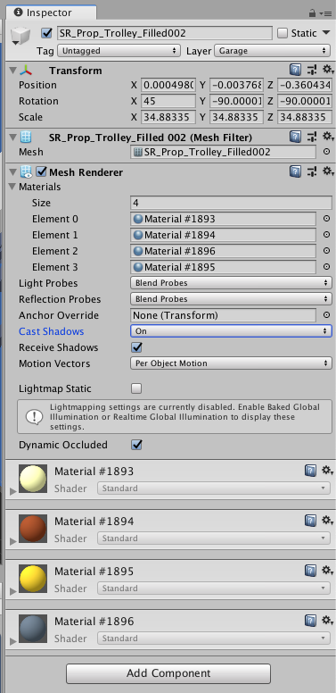The width and height of the screenshot is (336, 693).
Task: Expand Material #1894 properties
Action: [12, 541]
